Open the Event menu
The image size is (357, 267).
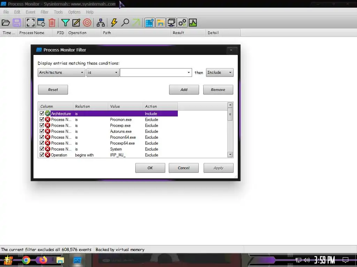[x=31, y=12]
